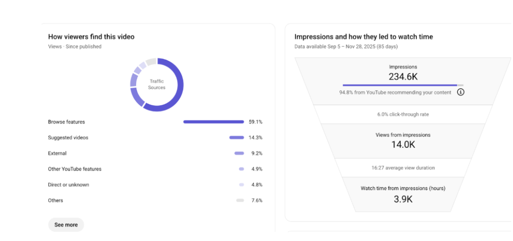Click the Traffic Sources donut chart center

(x=157, y=84)
